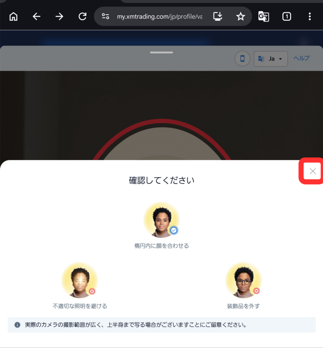This screenshot has height=348, width=323.
Task: Reload the page with refresh icon
Action: (82, 16)
